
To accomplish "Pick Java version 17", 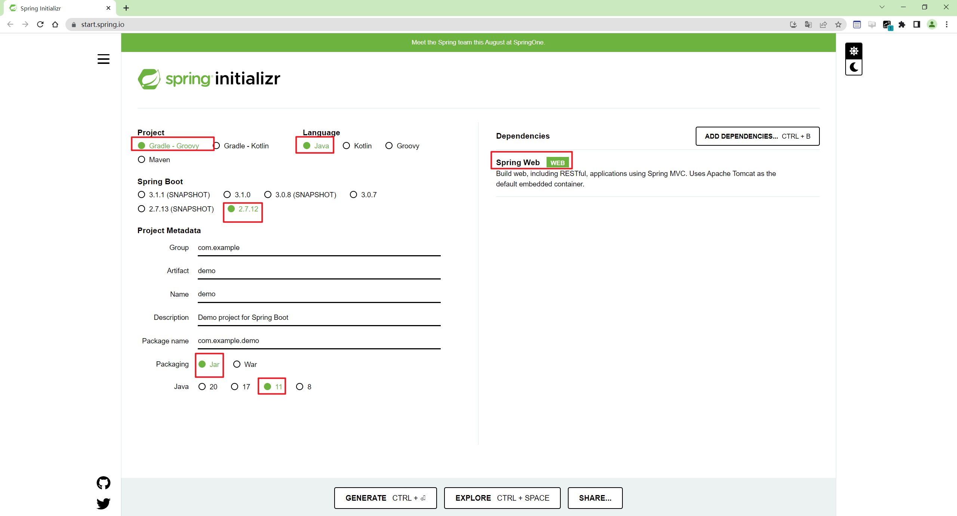I will click(x=240, y=387).
